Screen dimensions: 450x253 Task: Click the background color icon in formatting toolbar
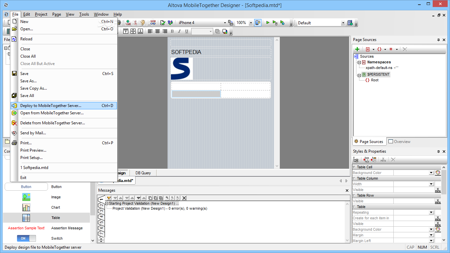pyautogui.click(x=225, y=31)
